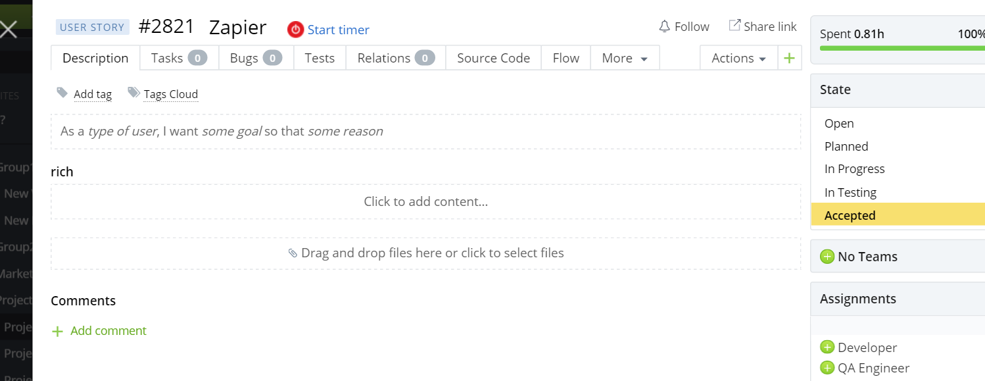The height and width of the screenshot is (381, 985).
Task: Click Add comment
Action: [108, 330]
